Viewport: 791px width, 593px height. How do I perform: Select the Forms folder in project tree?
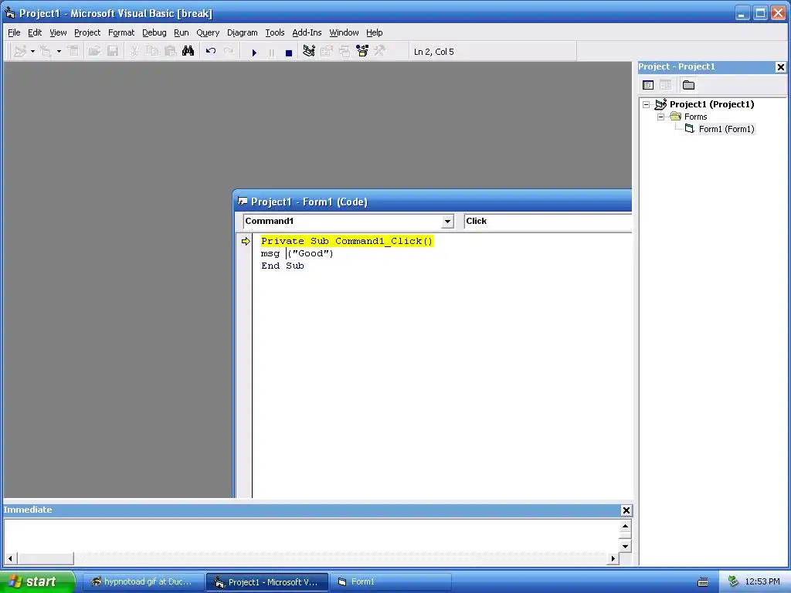click(x=696, y=117)
